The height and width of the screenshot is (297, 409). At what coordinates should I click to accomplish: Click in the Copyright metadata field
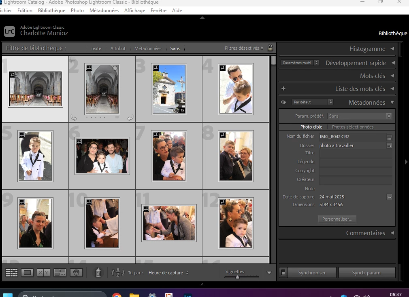pyautogui.click(x=356, y=171)
